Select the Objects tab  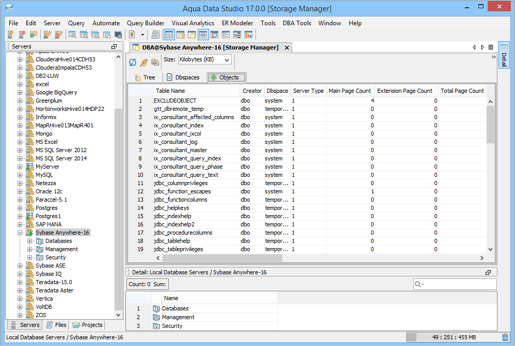click(x=227, y=77)
